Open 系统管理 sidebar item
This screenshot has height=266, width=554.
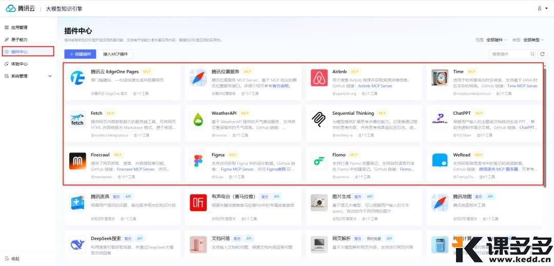28,76
